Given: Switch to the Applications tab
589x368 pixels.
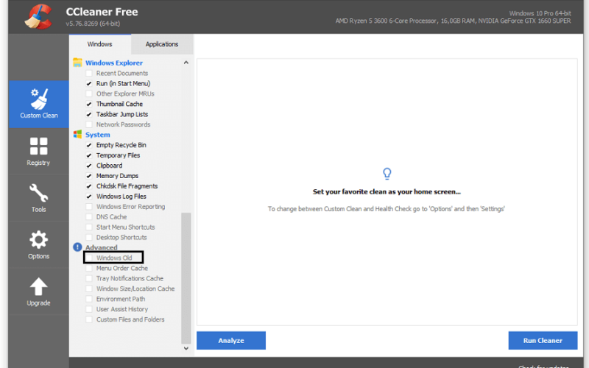Looking at the screenshot, I should tap(162, 44).
